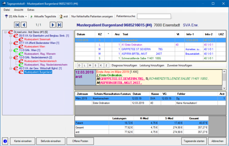Collapse 12/0 GKk. Niederösterreich node

pyautogui.click(x=11, y=58)
